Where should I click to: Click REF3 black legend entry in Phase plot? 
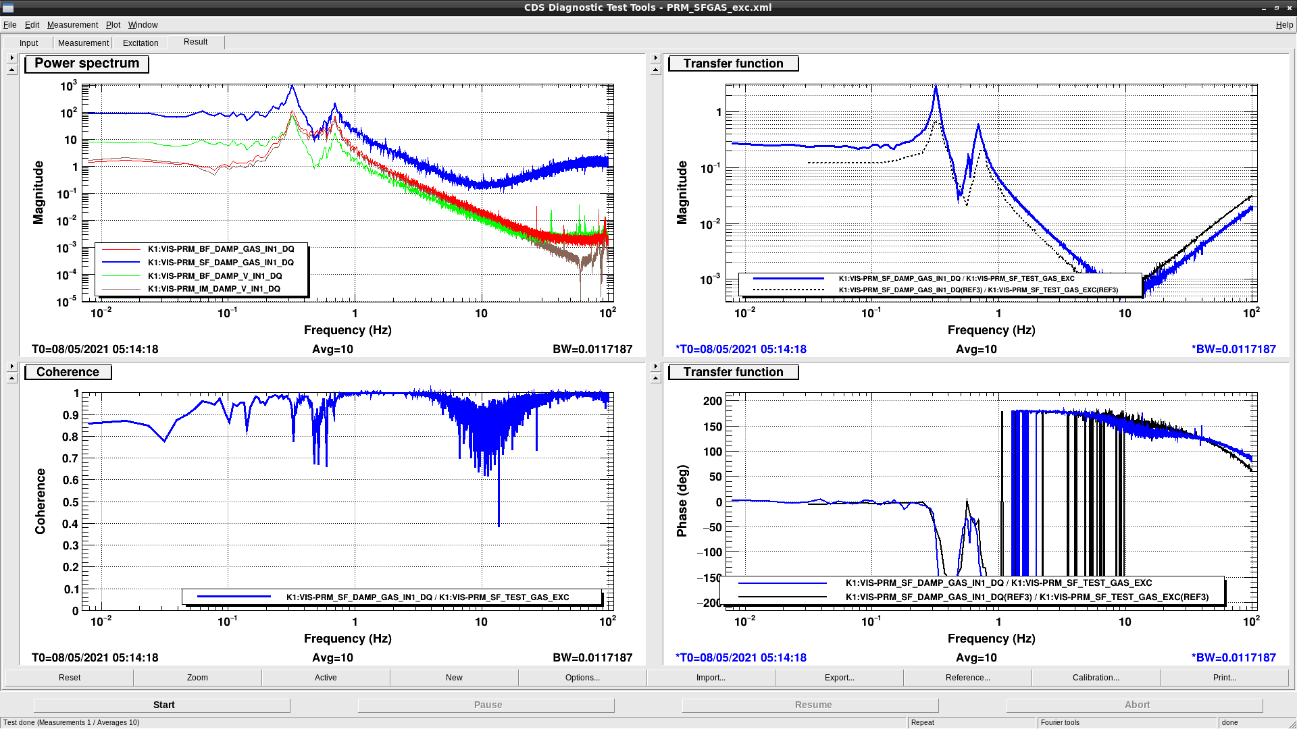[1027, 597]
